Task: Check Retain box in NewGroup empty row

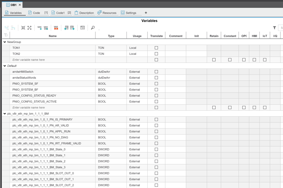Action: coord(214,60)
